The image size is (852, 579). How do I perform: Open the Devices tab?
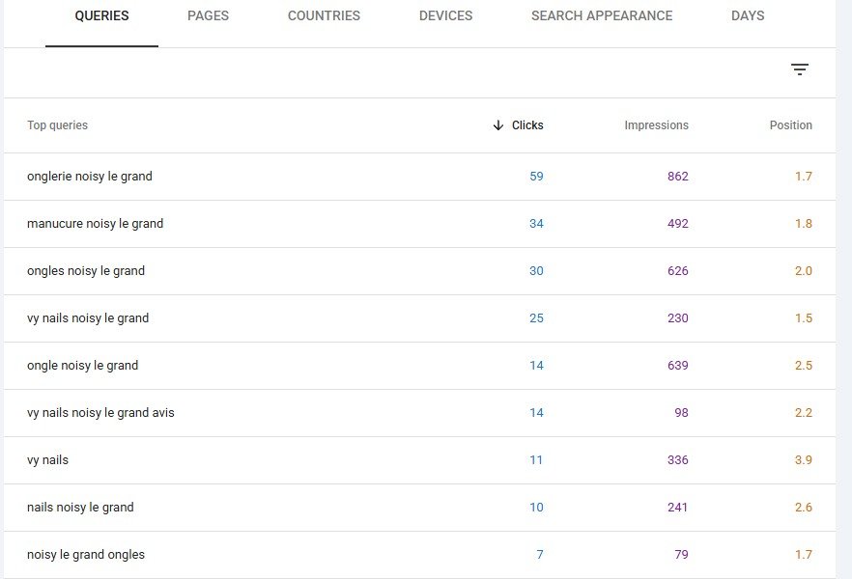[x=445, y=15]
